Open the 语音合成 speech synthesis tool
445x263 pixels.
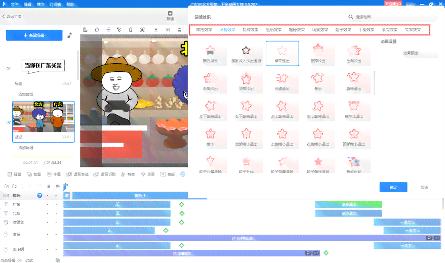click(x=77, y=174)
